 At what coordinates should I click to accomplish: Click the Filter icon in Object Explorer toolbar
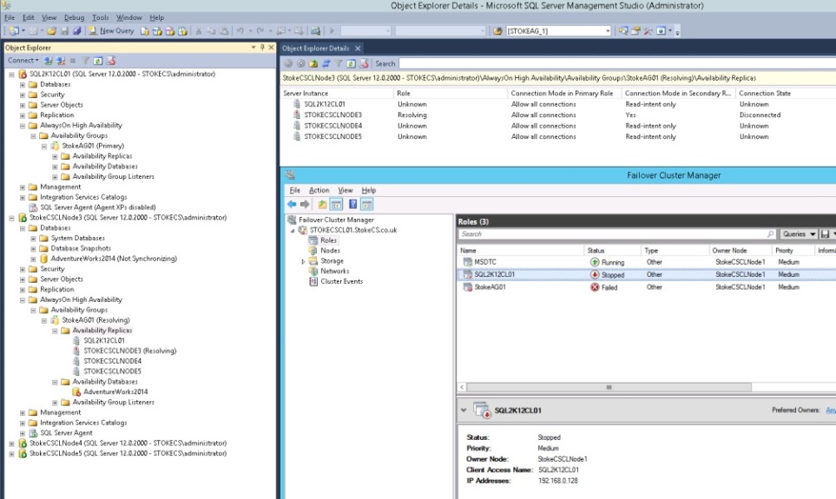click(x=86, y=61)
